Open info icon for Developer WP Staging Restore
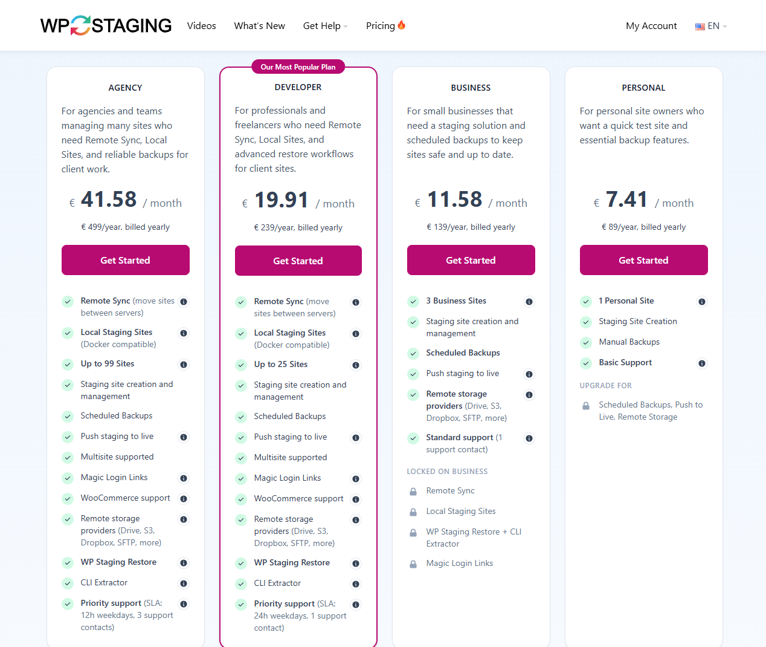 click(x=356, y=564)
